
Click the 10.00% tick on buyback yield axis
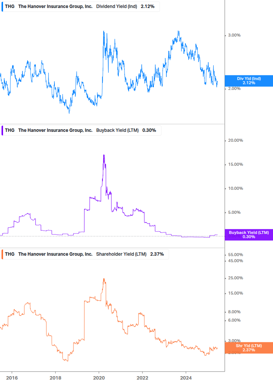click(235, 188)
